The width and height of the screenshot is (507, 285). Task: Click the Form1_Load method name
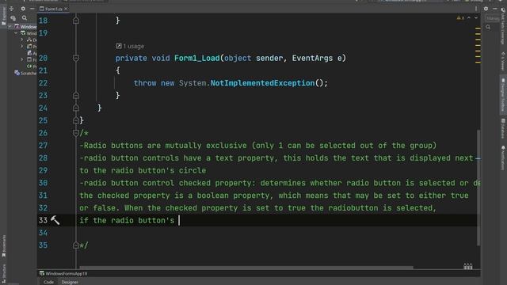197,58
